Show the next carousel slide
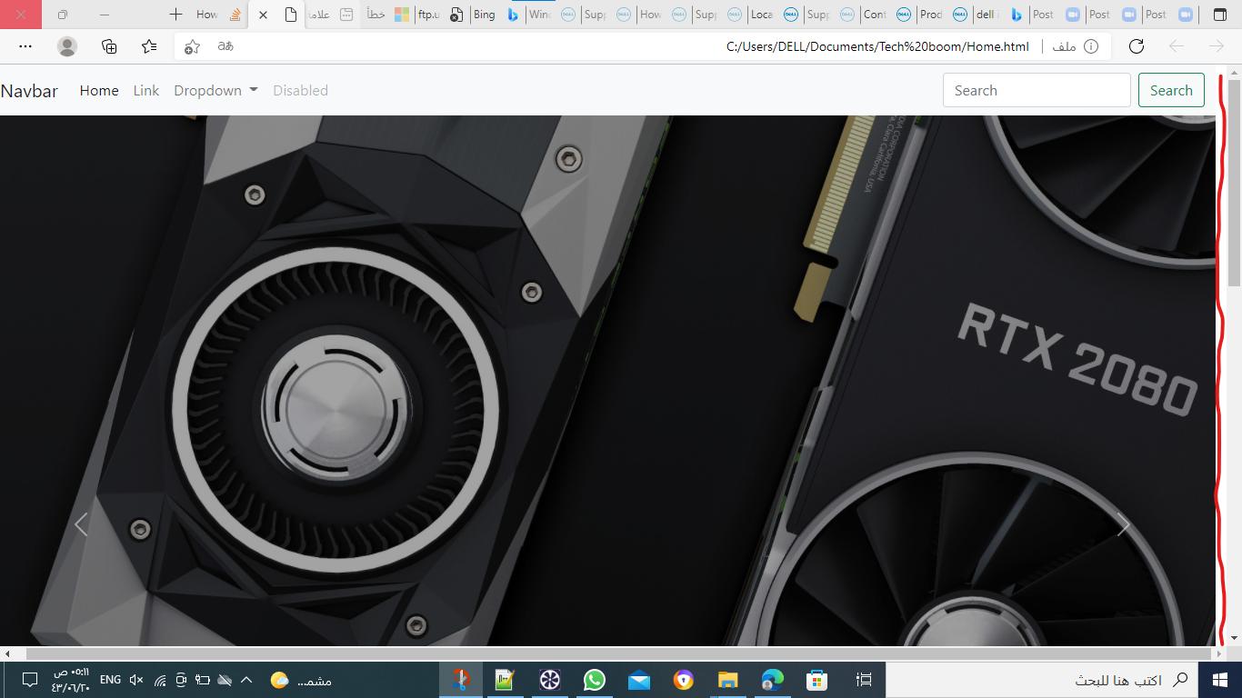The width and height of the screenshot is (1242, 698). click(1123, 524)
